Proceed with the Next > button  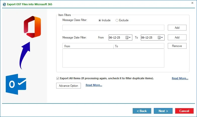(x=163, y=111)
